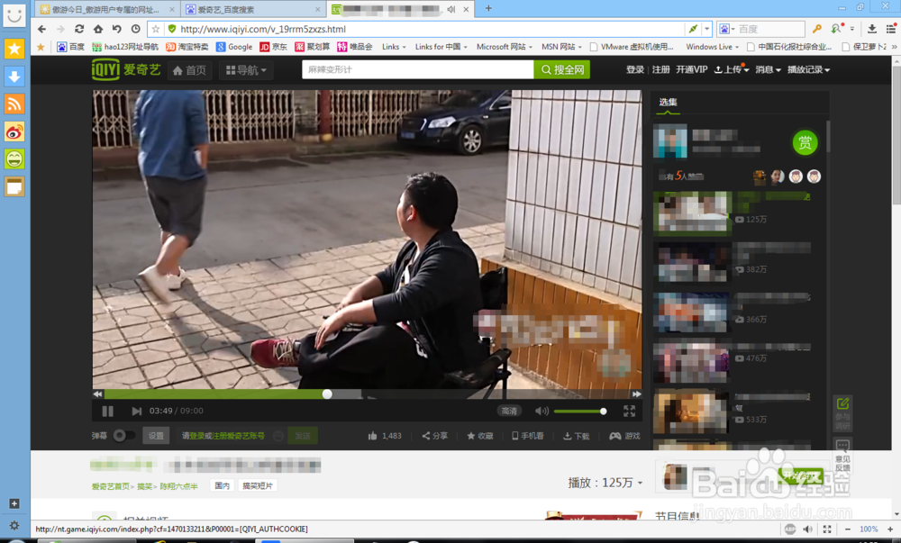Toggle the 弹幕 bullet comments switch
The width and height of the screenshot is (901, 543).
(123, 436)
